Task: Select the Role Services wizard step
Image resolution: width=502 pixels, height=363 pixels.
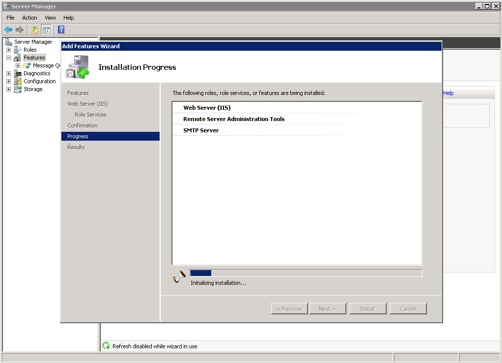Action: [x=90, y=115]
